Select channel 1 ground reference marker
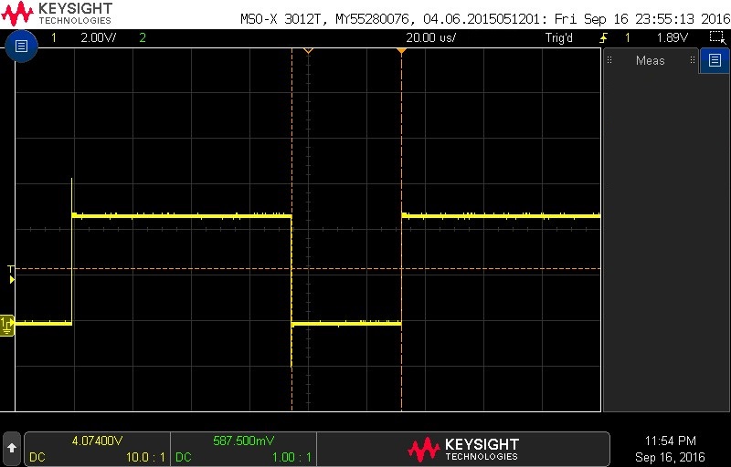Screen dimensions: 731x467 (x=7, y=325)
